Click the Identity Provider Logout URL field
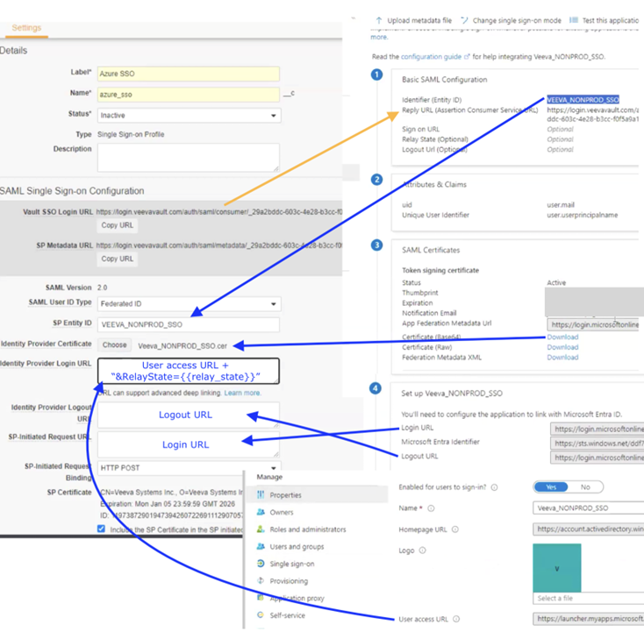Screen dimensions: 644x632 189,415
